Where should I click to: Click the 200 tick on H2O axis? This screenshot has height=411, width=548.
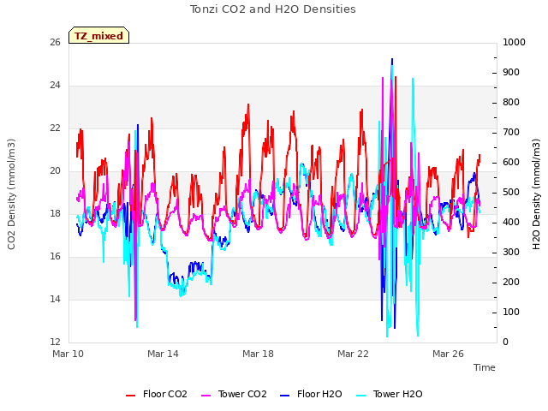(511, 283)
